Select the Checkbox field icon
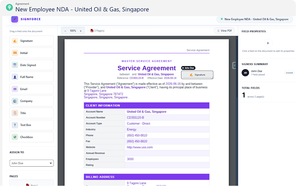Image resolution: width=296 pixels, height=186 pixels. 15,137
